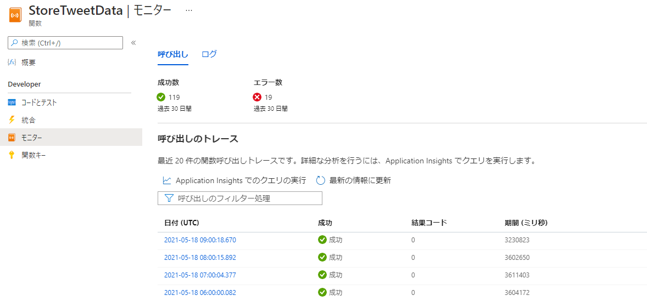
Task: Click the 概要 function icon
Action: (12, 63)
